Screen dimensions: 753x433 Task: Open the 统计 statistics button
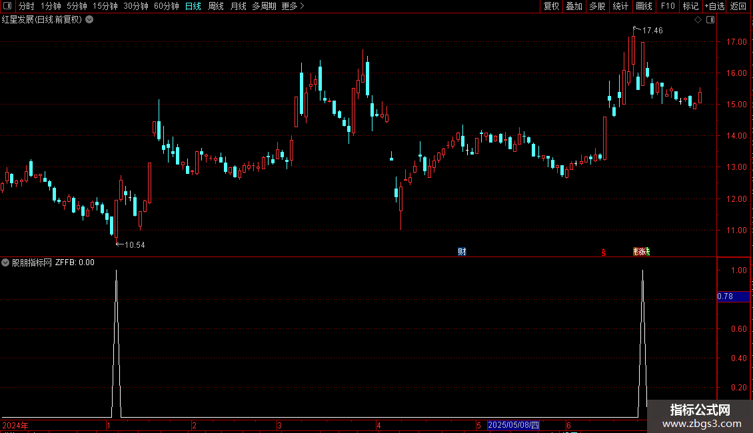620,6
